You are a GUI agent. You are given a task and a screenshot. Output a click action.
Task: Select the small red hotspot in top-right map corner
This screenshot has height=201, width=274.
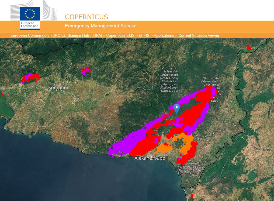[x=249, y=48]
